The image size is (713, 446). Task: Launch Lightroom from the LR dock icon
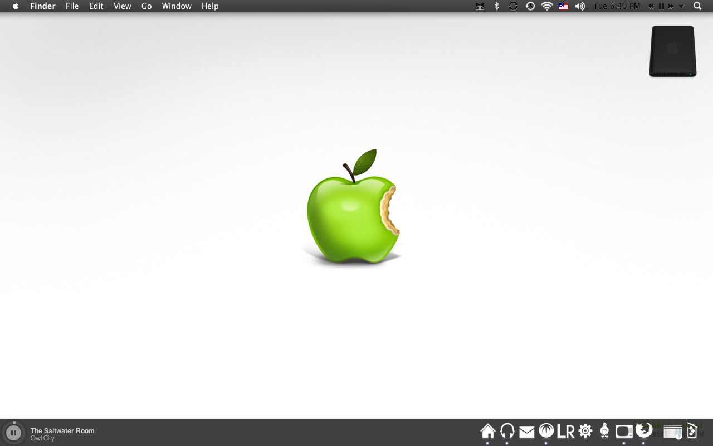click(565, 431)
